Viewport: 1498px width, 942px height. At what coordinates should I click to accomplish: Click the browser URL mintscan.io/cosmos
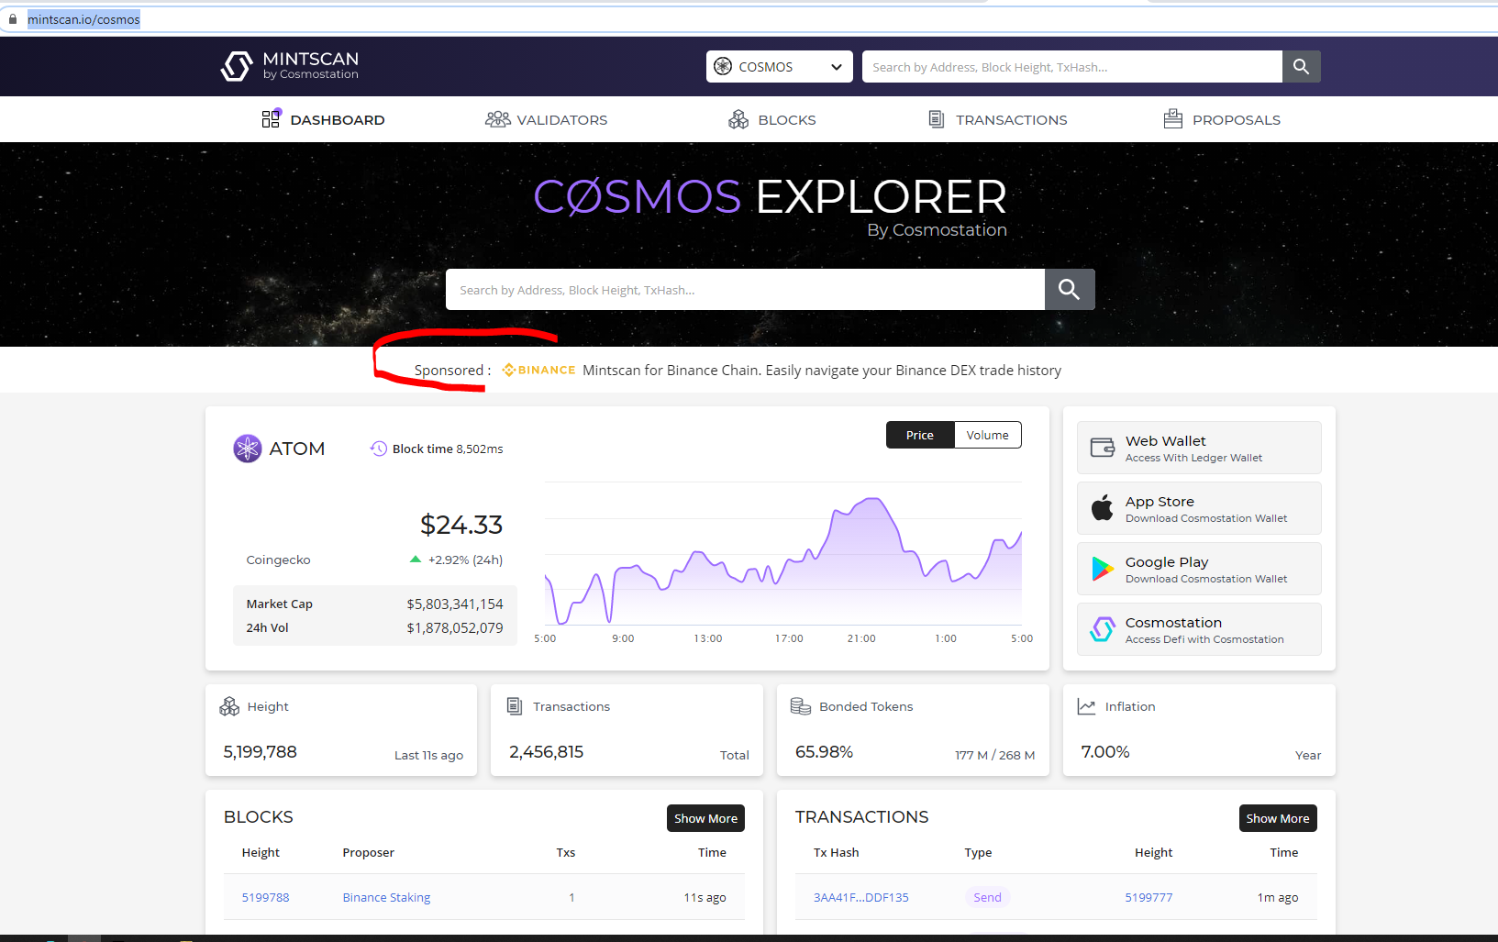(83, 19)
